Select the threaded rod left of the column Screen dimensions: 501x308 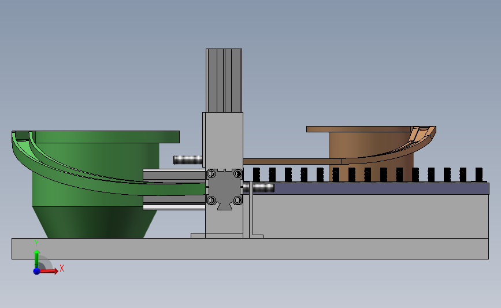click(188, 159)
